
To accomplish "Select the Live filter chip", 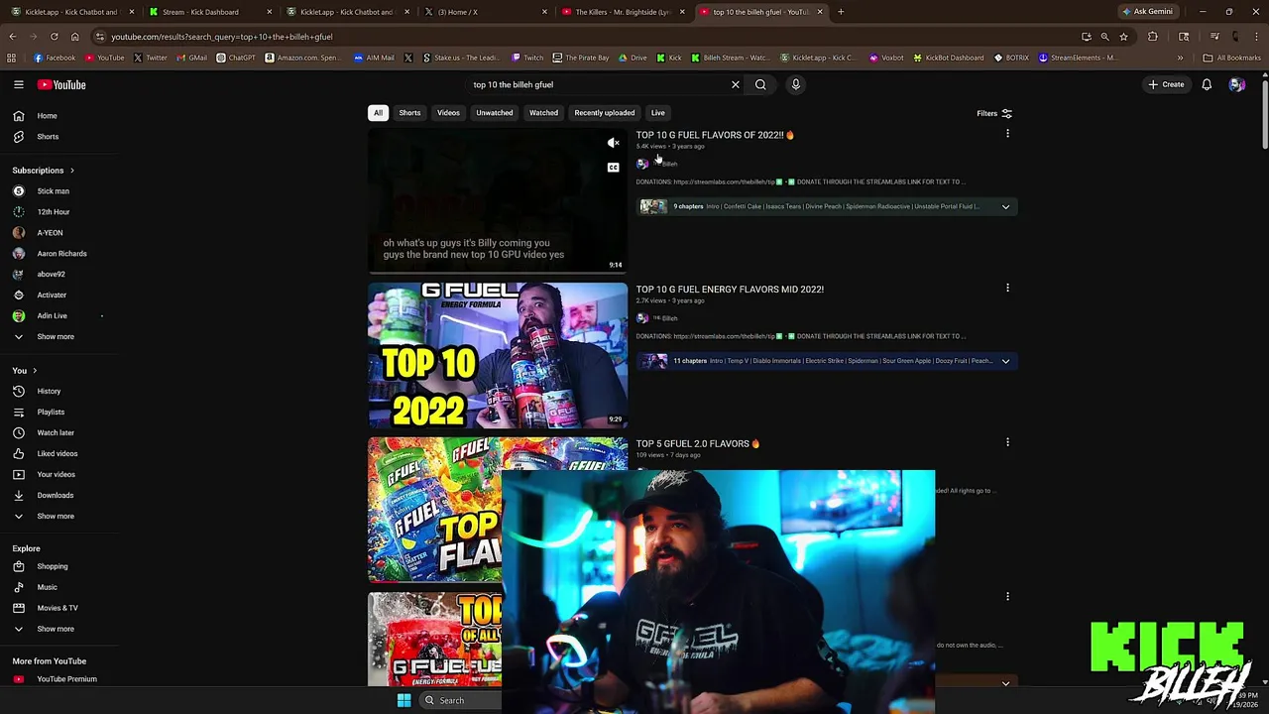I will click(657, 113).
